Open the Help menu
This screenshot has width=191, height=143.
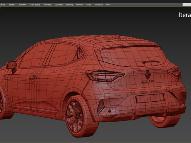tap(108, 5)
